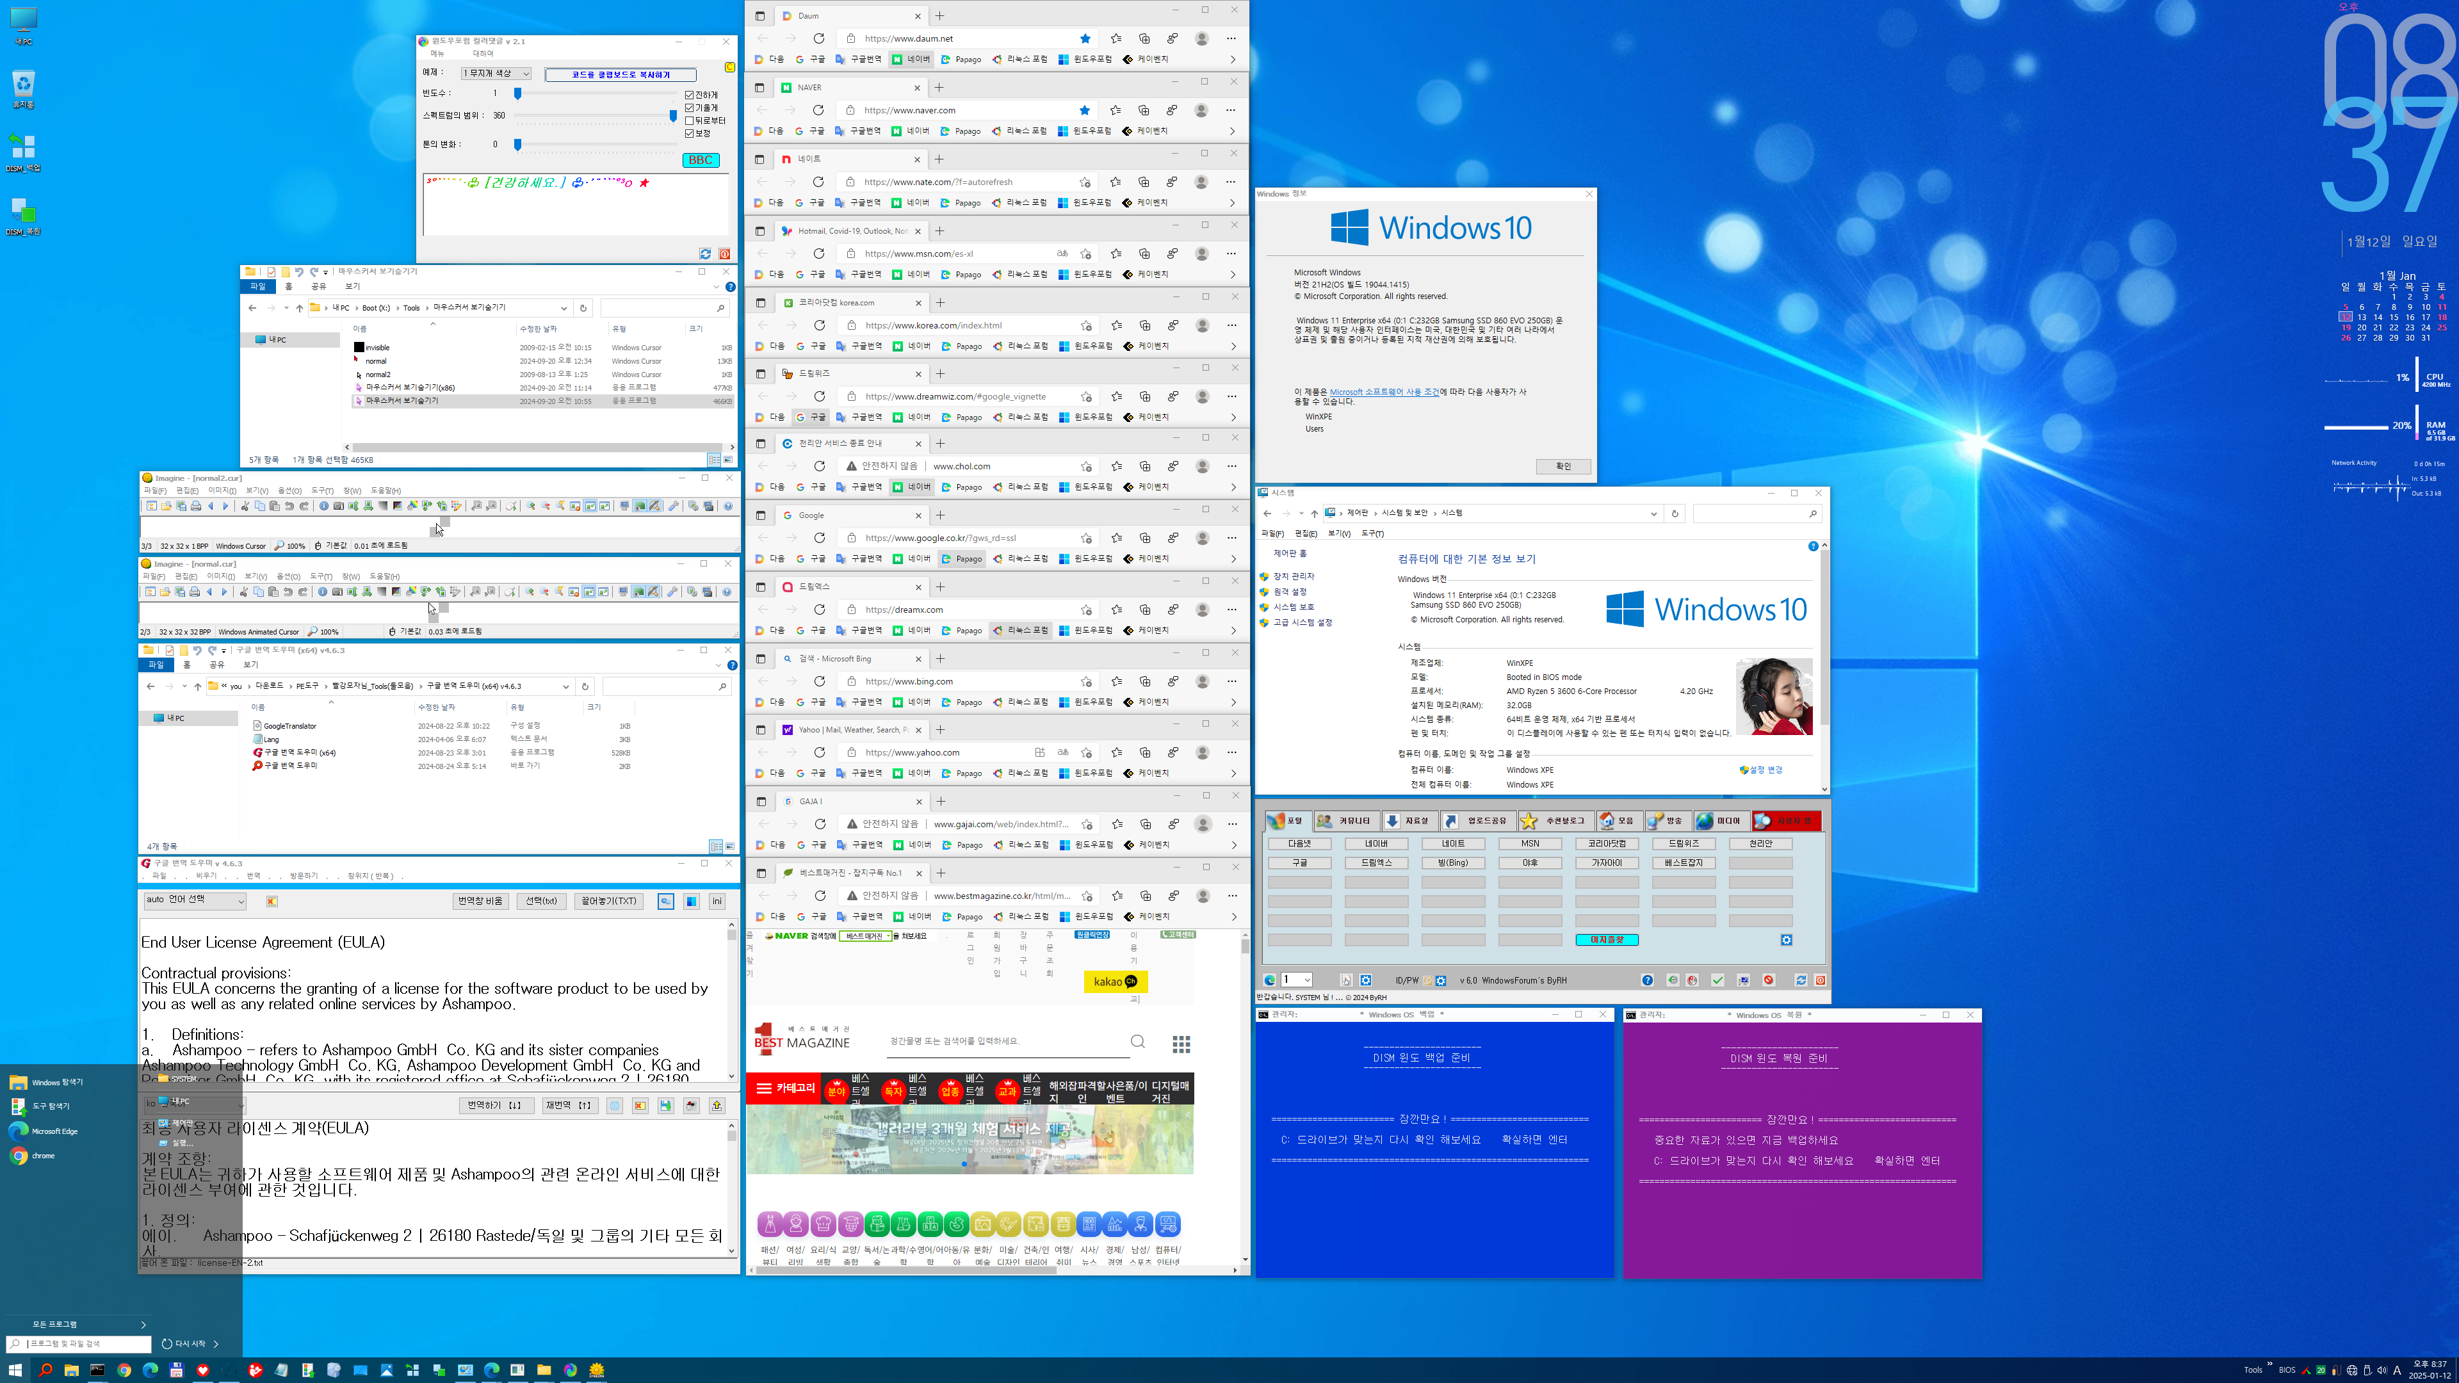Open Microsoft 소프트웨어 사용 조건 link

click(1384, 392)
